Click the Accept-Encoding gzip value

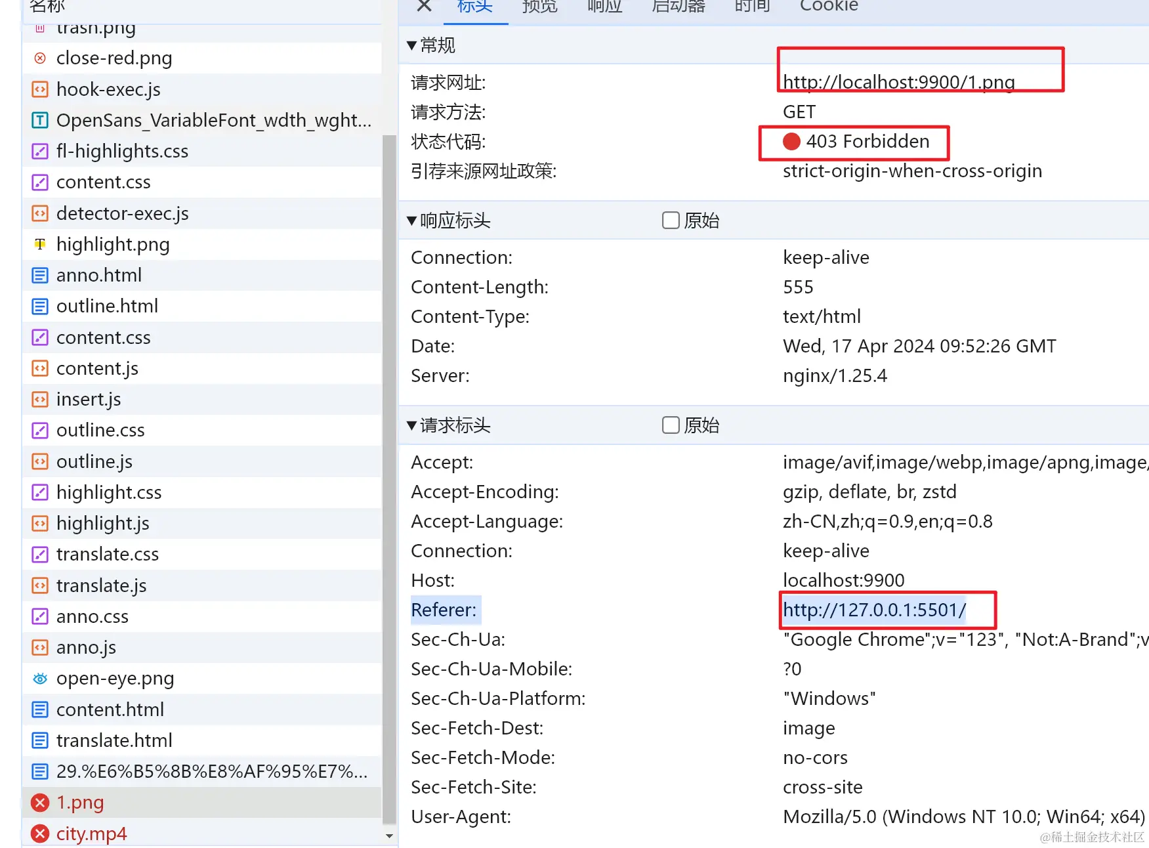pos(869,492)
